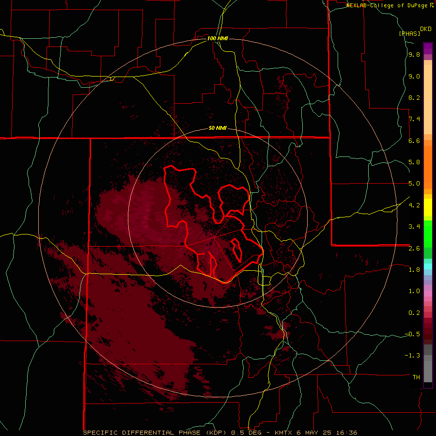436x436 pixels.
Task: Click the 2.6 scale value
Action: [414, 249]
